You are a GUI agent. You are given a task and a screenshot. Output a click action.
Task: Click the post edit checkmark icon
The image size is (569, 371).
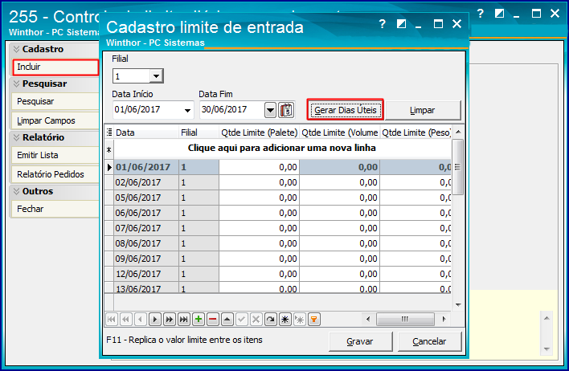(x=242, y=320)
